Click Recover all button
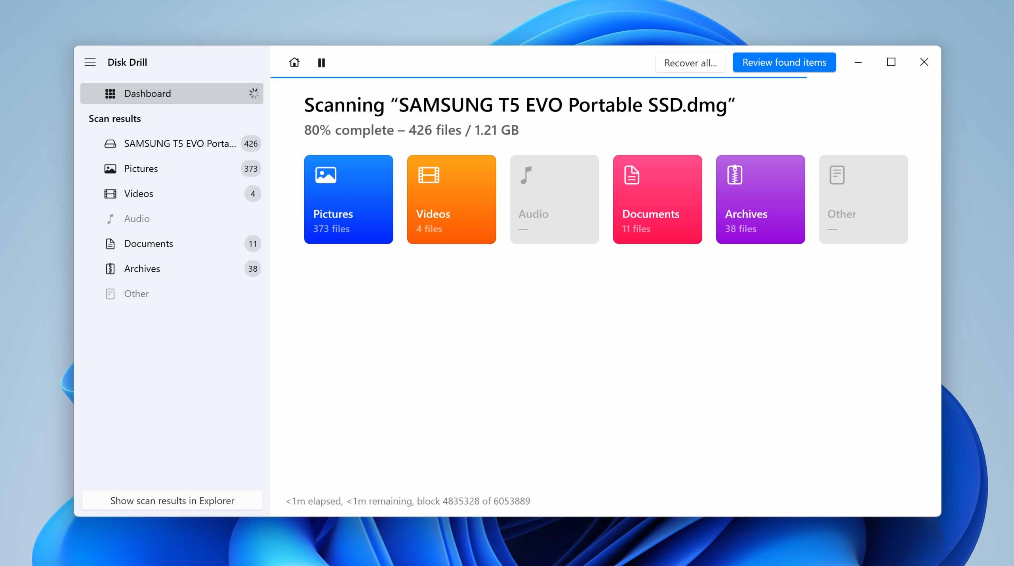 (690, 62)
